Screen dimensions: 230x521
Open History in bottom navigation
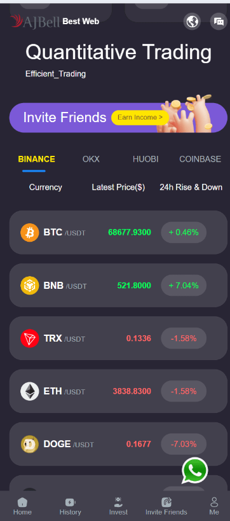click(x=70, y=506)
